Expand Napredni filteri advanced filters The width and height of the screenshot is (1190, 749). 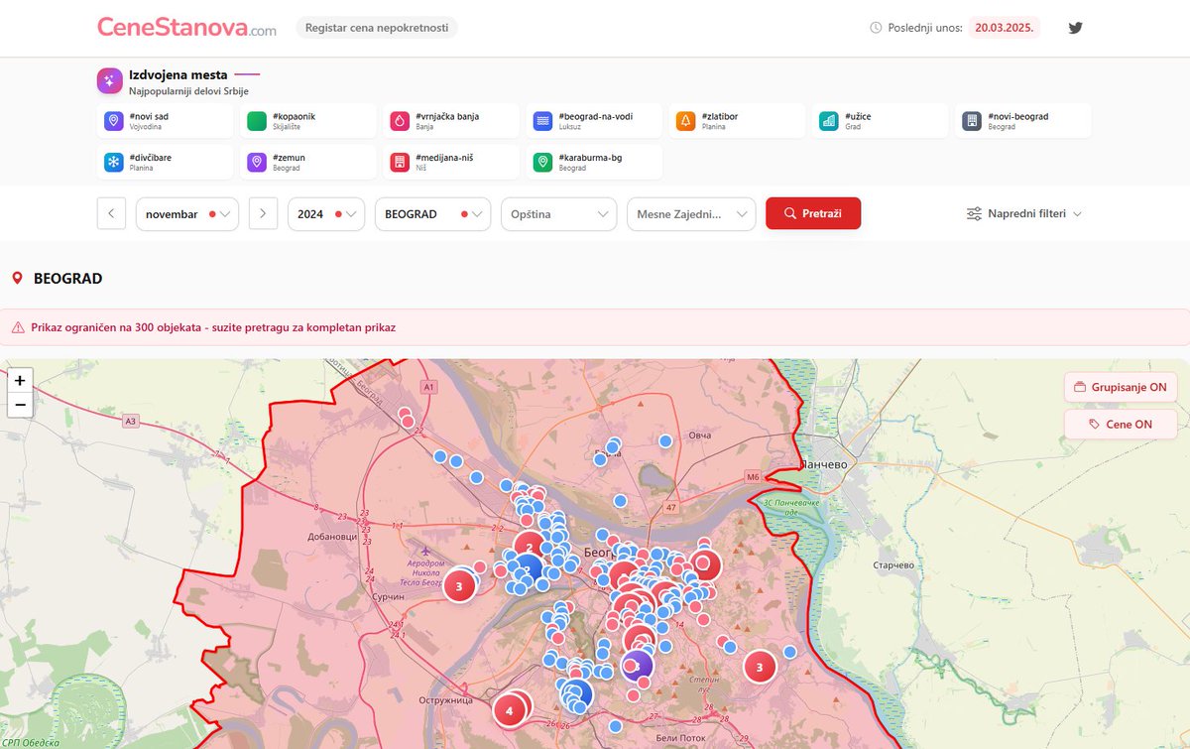[1023, 213]
